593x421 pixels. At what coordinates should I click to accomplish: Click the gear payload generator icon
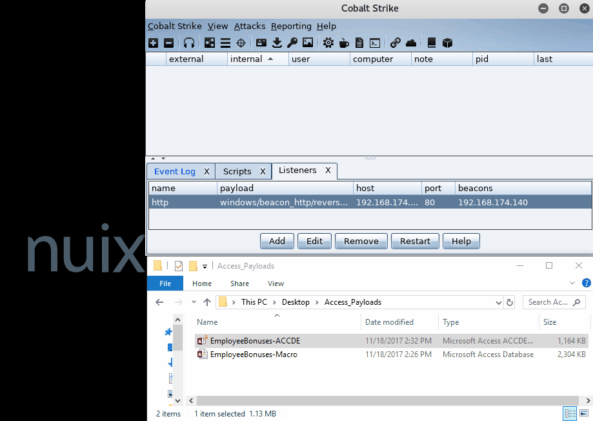[x=328, y=43]
